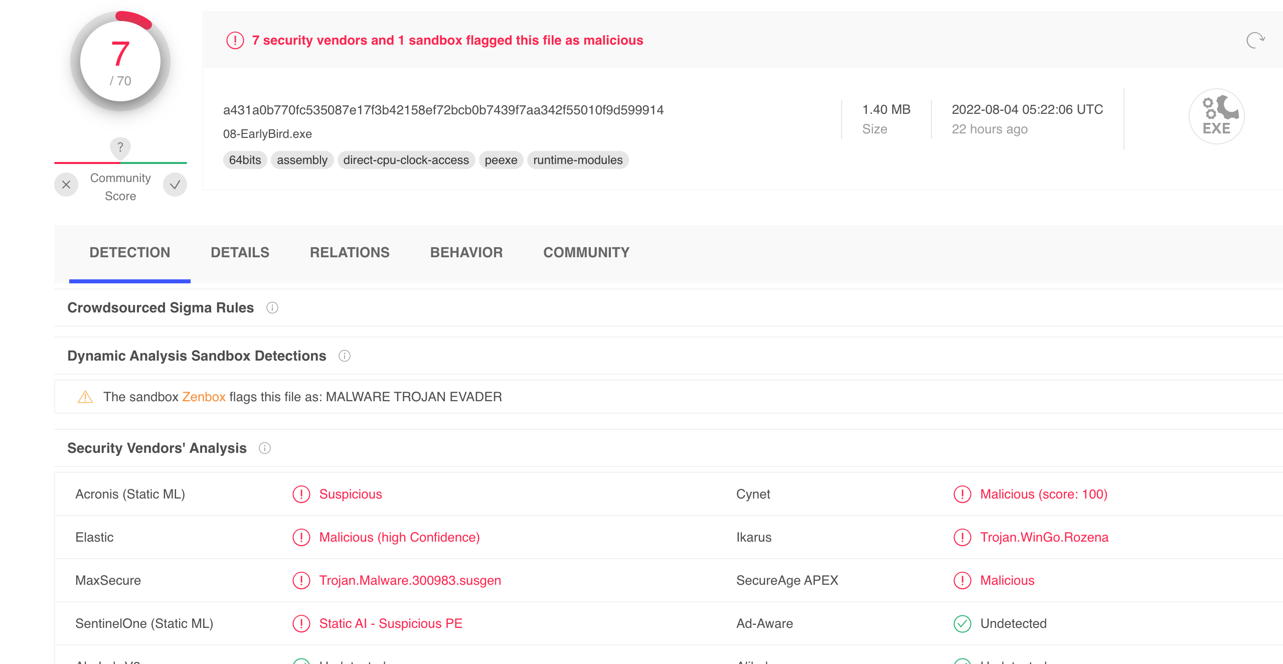Click info icon beside Dynamic Analysis Sandbox Detections

[345, 356]
